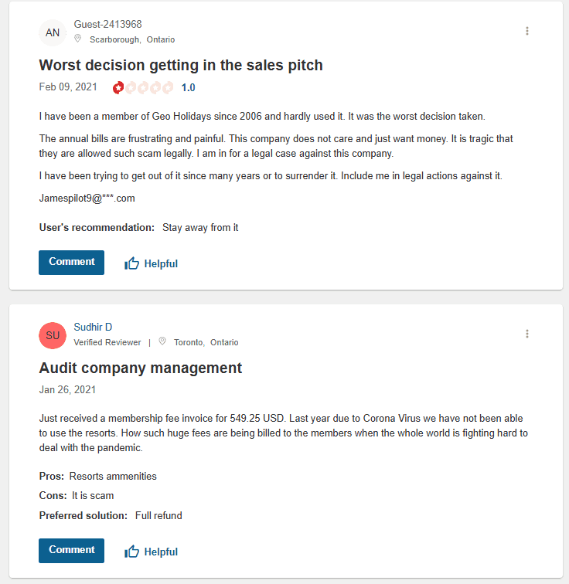Click the thumbs-up icon on Sudhir D's review
This screenshot has height=584, width=569.
tap(132, 552)
